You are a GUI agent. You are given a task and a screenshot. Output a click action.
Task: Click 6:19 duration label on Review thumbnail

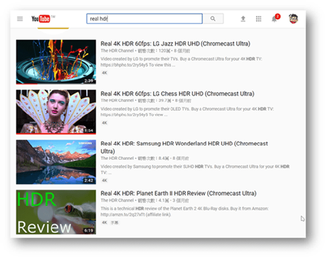[x=89, y=231]
